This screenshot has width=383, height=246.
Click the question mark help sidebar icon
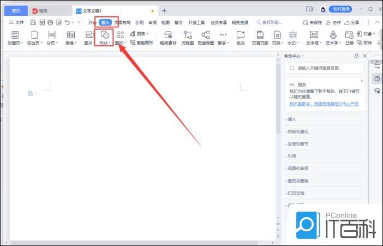click(x=377, y=79)
